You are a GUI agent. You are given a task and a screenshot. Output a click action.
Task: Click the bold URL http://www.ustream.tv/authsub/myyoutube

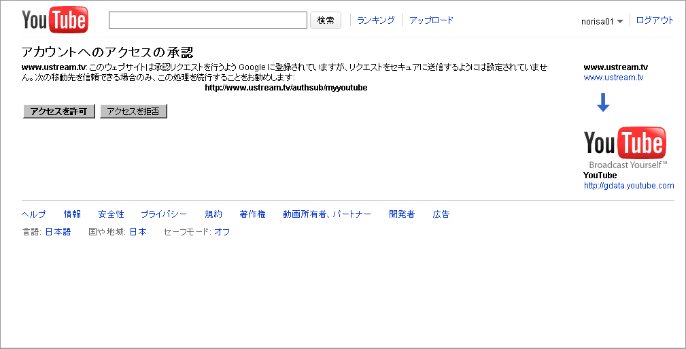point(286,88)
